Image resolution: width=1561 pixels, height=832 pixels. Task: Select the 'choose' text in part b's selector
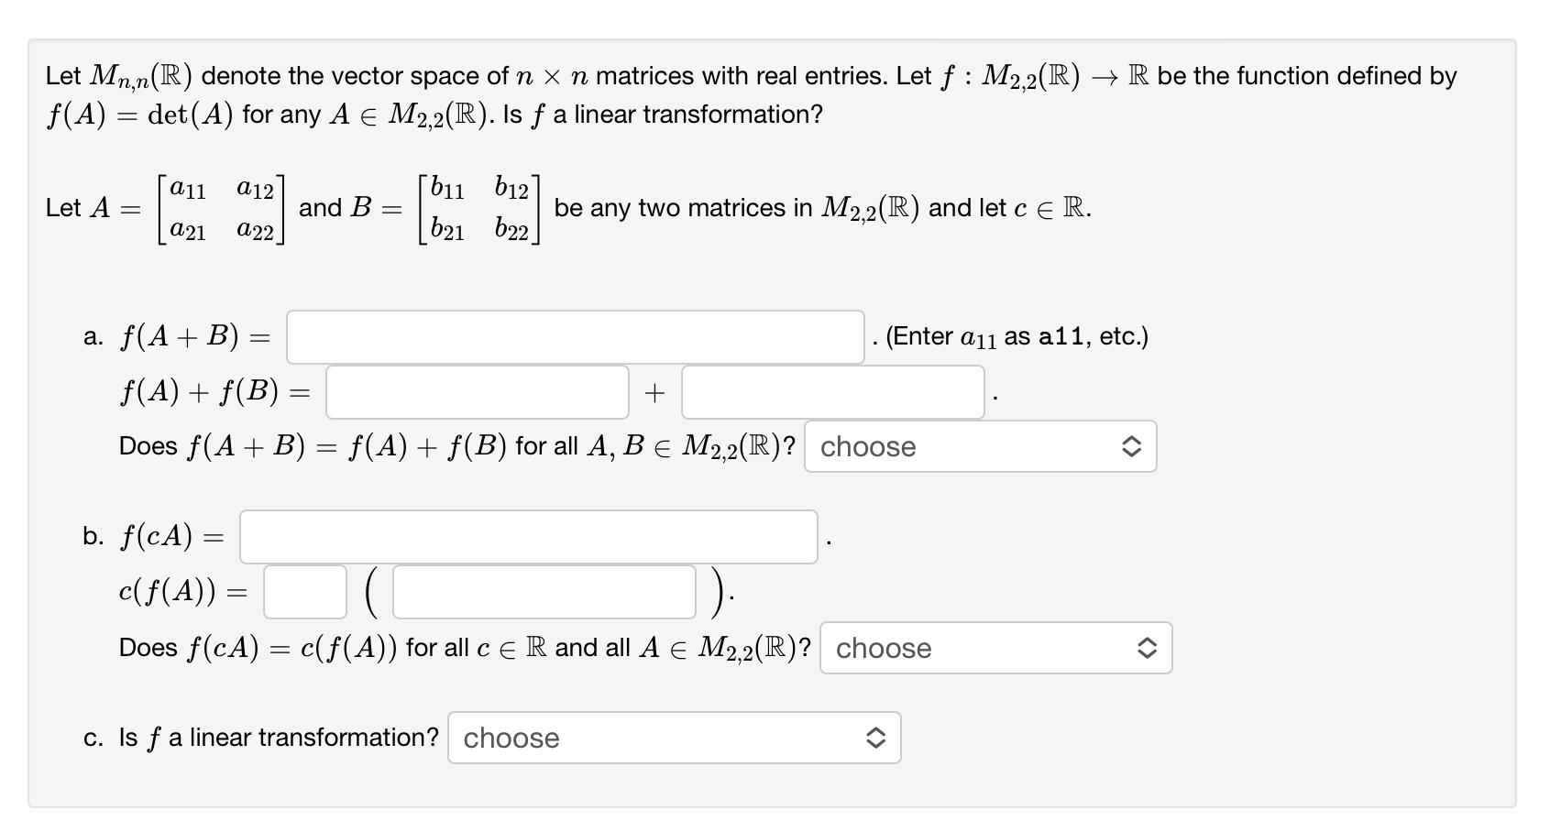pyautogui.click(x=883, y=649)
